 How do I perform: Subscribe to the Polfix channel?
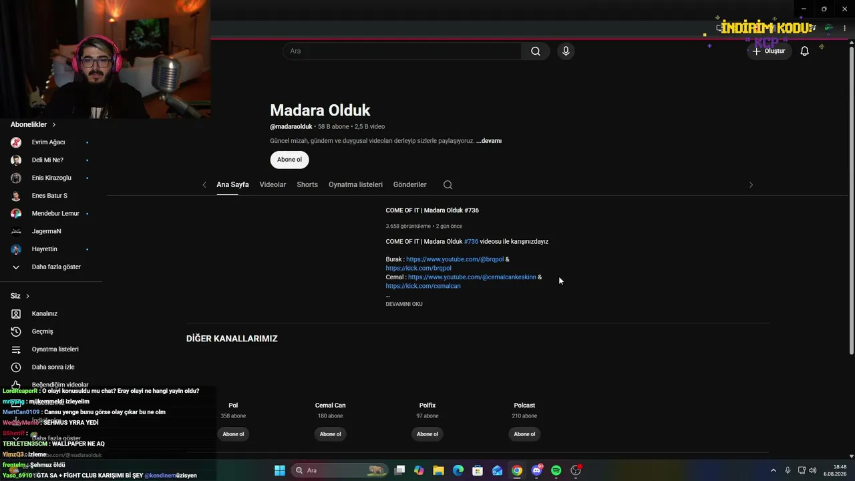point(427,434)
